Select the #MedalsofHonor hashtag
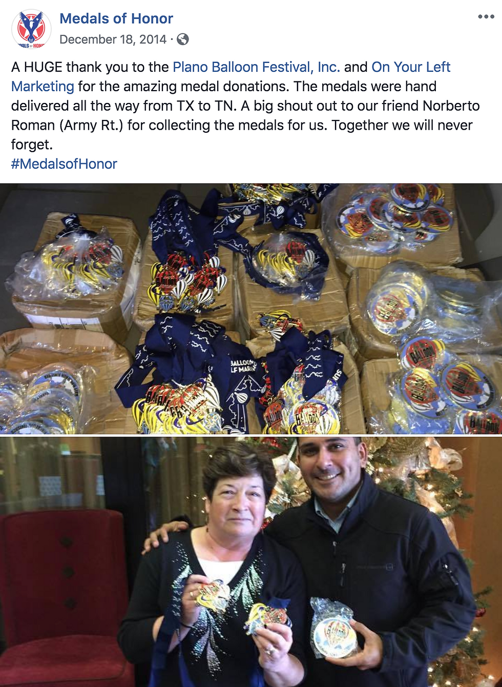This screenshot has width=502, height=687. click(64, 164)
